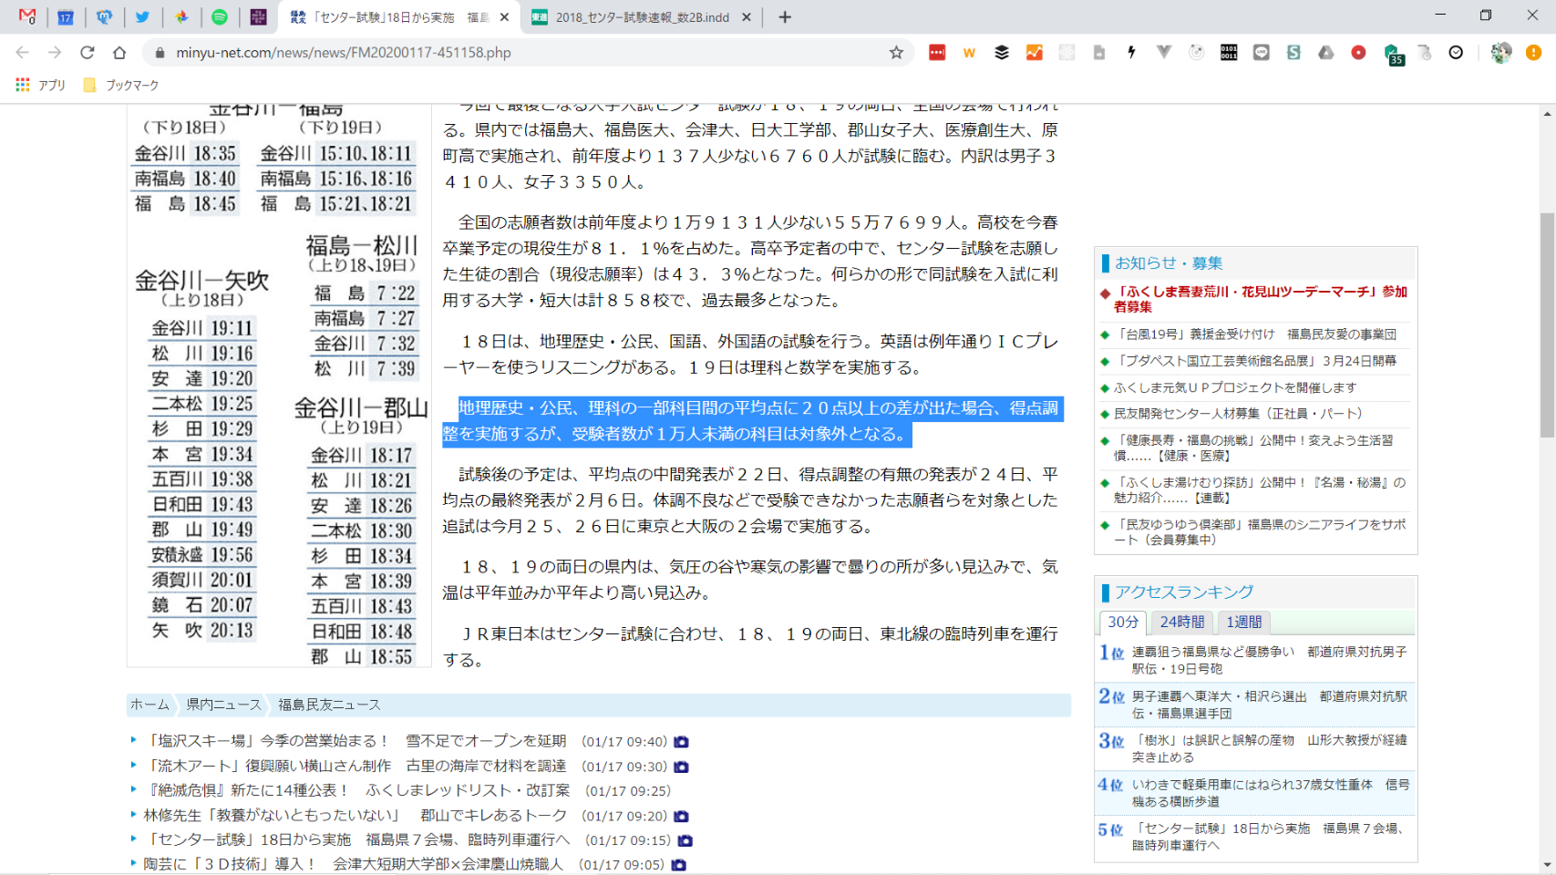Image resolution: width=1556 pixels, height=875 pixels.
Task: Reload the current page
Action: (x=88, y=53)
